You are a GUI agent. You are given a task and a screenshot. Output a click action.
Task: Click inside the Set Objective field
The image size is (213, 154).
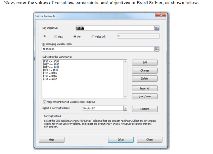point(115,28)
